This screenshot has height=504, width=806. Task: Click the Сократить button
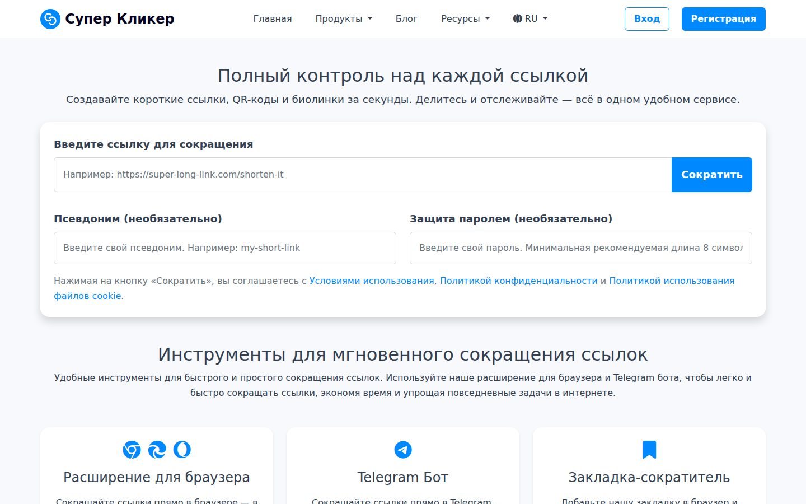click(x=712, y=175)
